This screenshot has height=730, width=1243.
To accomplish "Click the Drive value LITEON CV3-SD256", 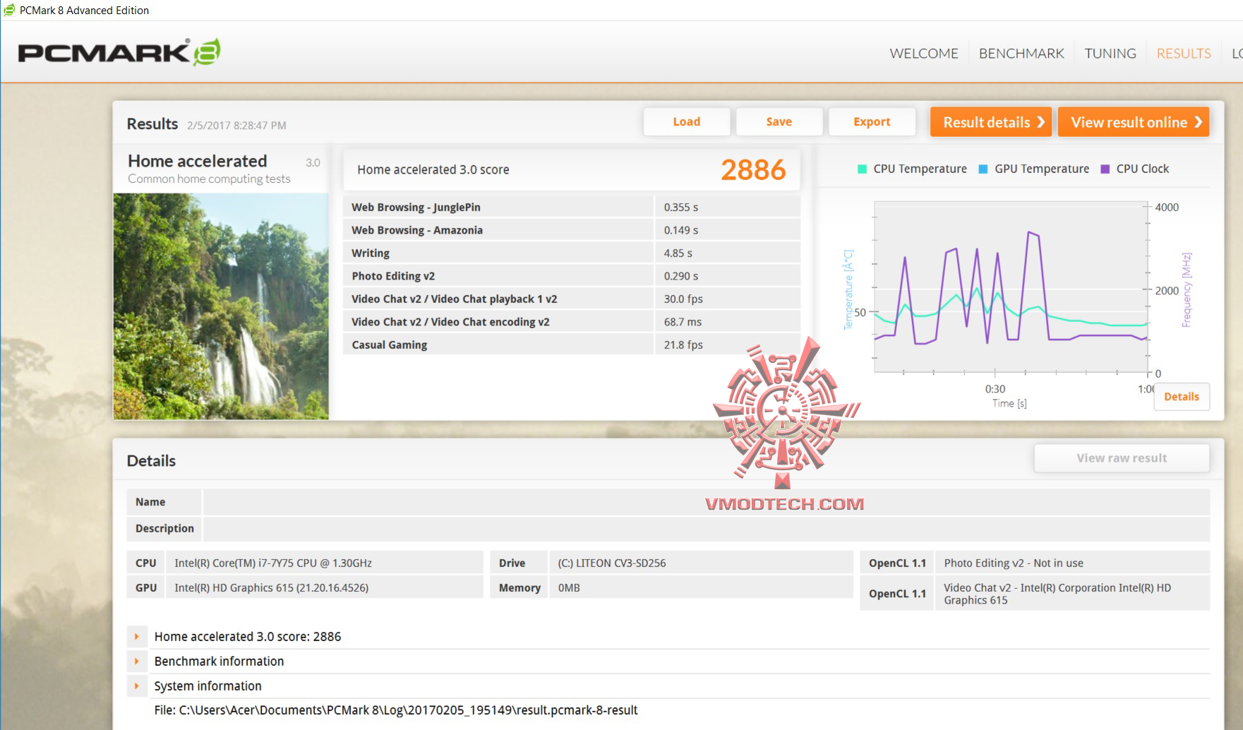I will click(612, 563).
